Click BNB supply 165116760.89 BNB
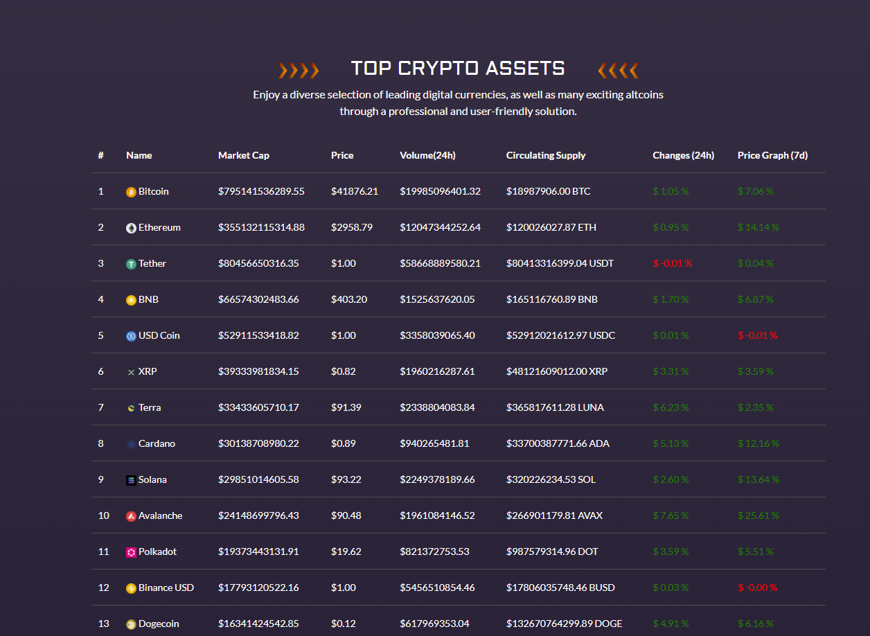The width and height of the screenshot is (870, 636). (552, 299)
